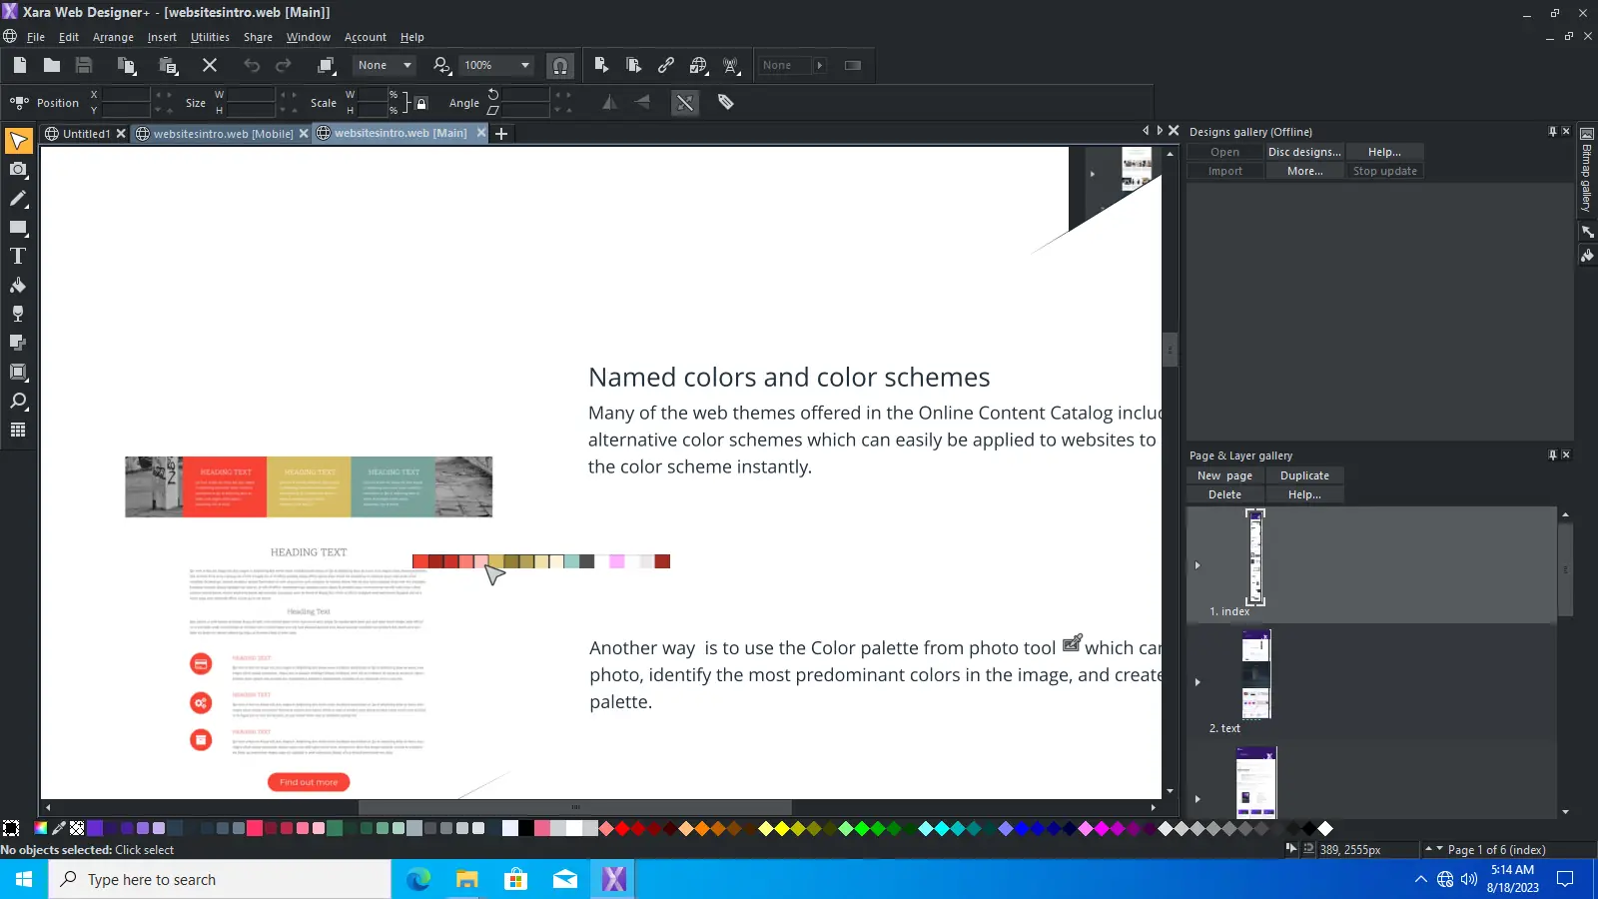Open the Utilities menu
The width and height of the screenshot is (1598, 899).
click(210, 37)
